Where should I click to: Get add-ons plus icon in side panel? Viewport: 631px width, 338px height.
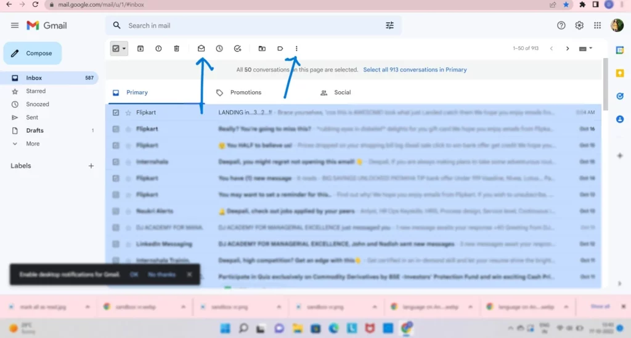(x=620, y=155)
